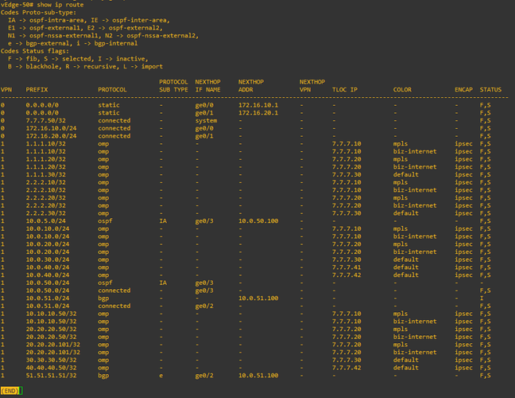Click the "Codes Status flags:" line
Screen dimensions: 515x398
35,51
